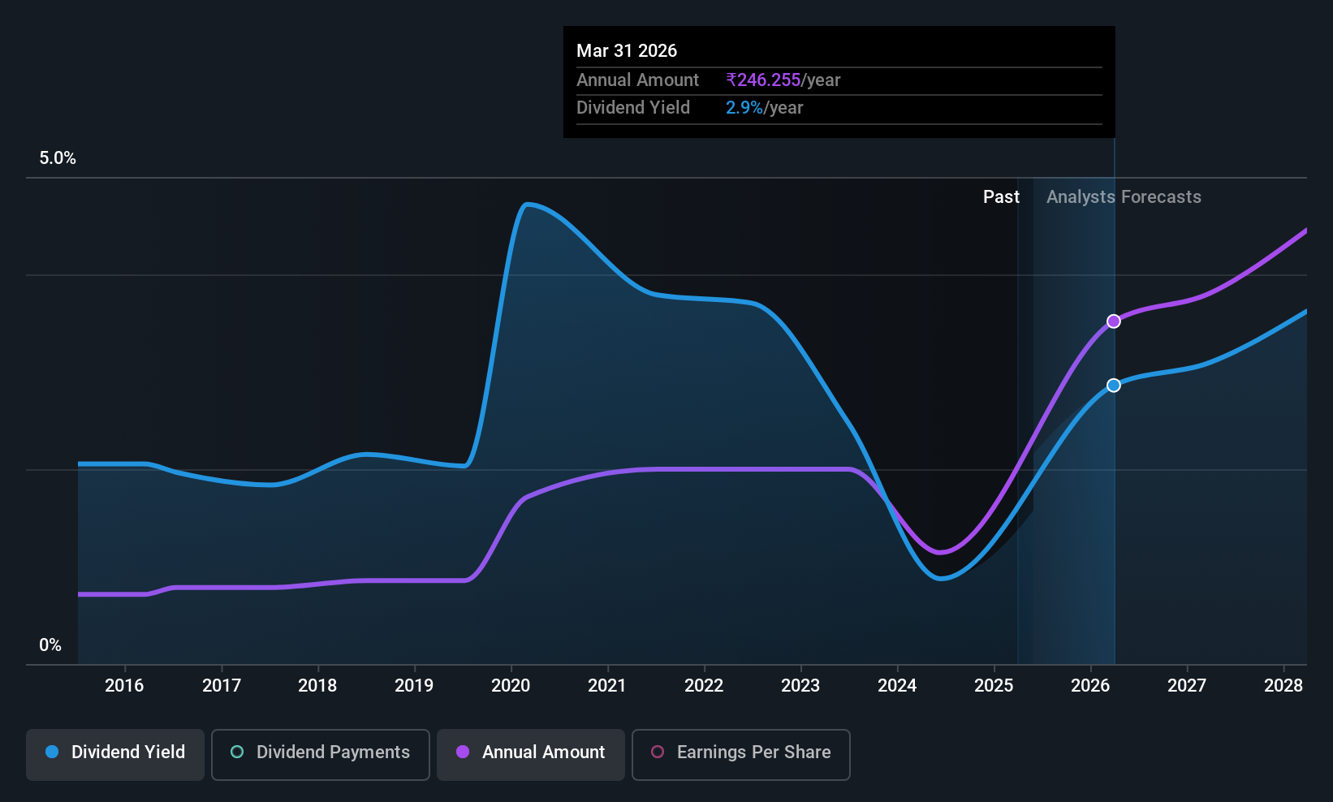Click the ₹246.255/year tooltip value
The height and width of the screenshot is (802, 1333).
pos(783,80)
